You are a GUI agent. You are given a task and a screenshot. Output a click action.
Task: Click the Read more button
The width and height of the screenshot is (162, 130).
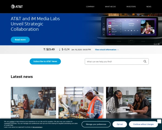(20, 40)
